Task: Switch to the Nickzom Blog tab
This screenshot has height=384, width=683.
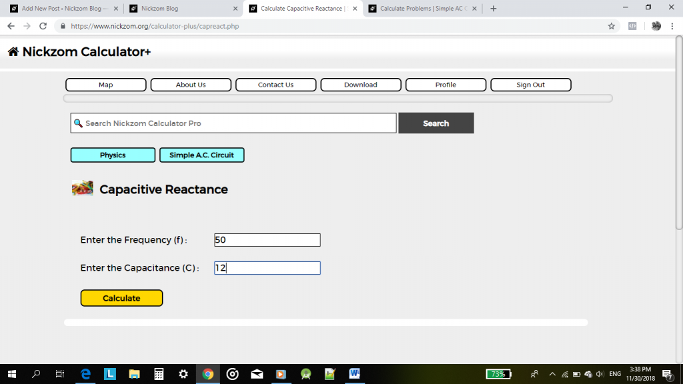Action: pyautogui.click(x=183, y=8)
